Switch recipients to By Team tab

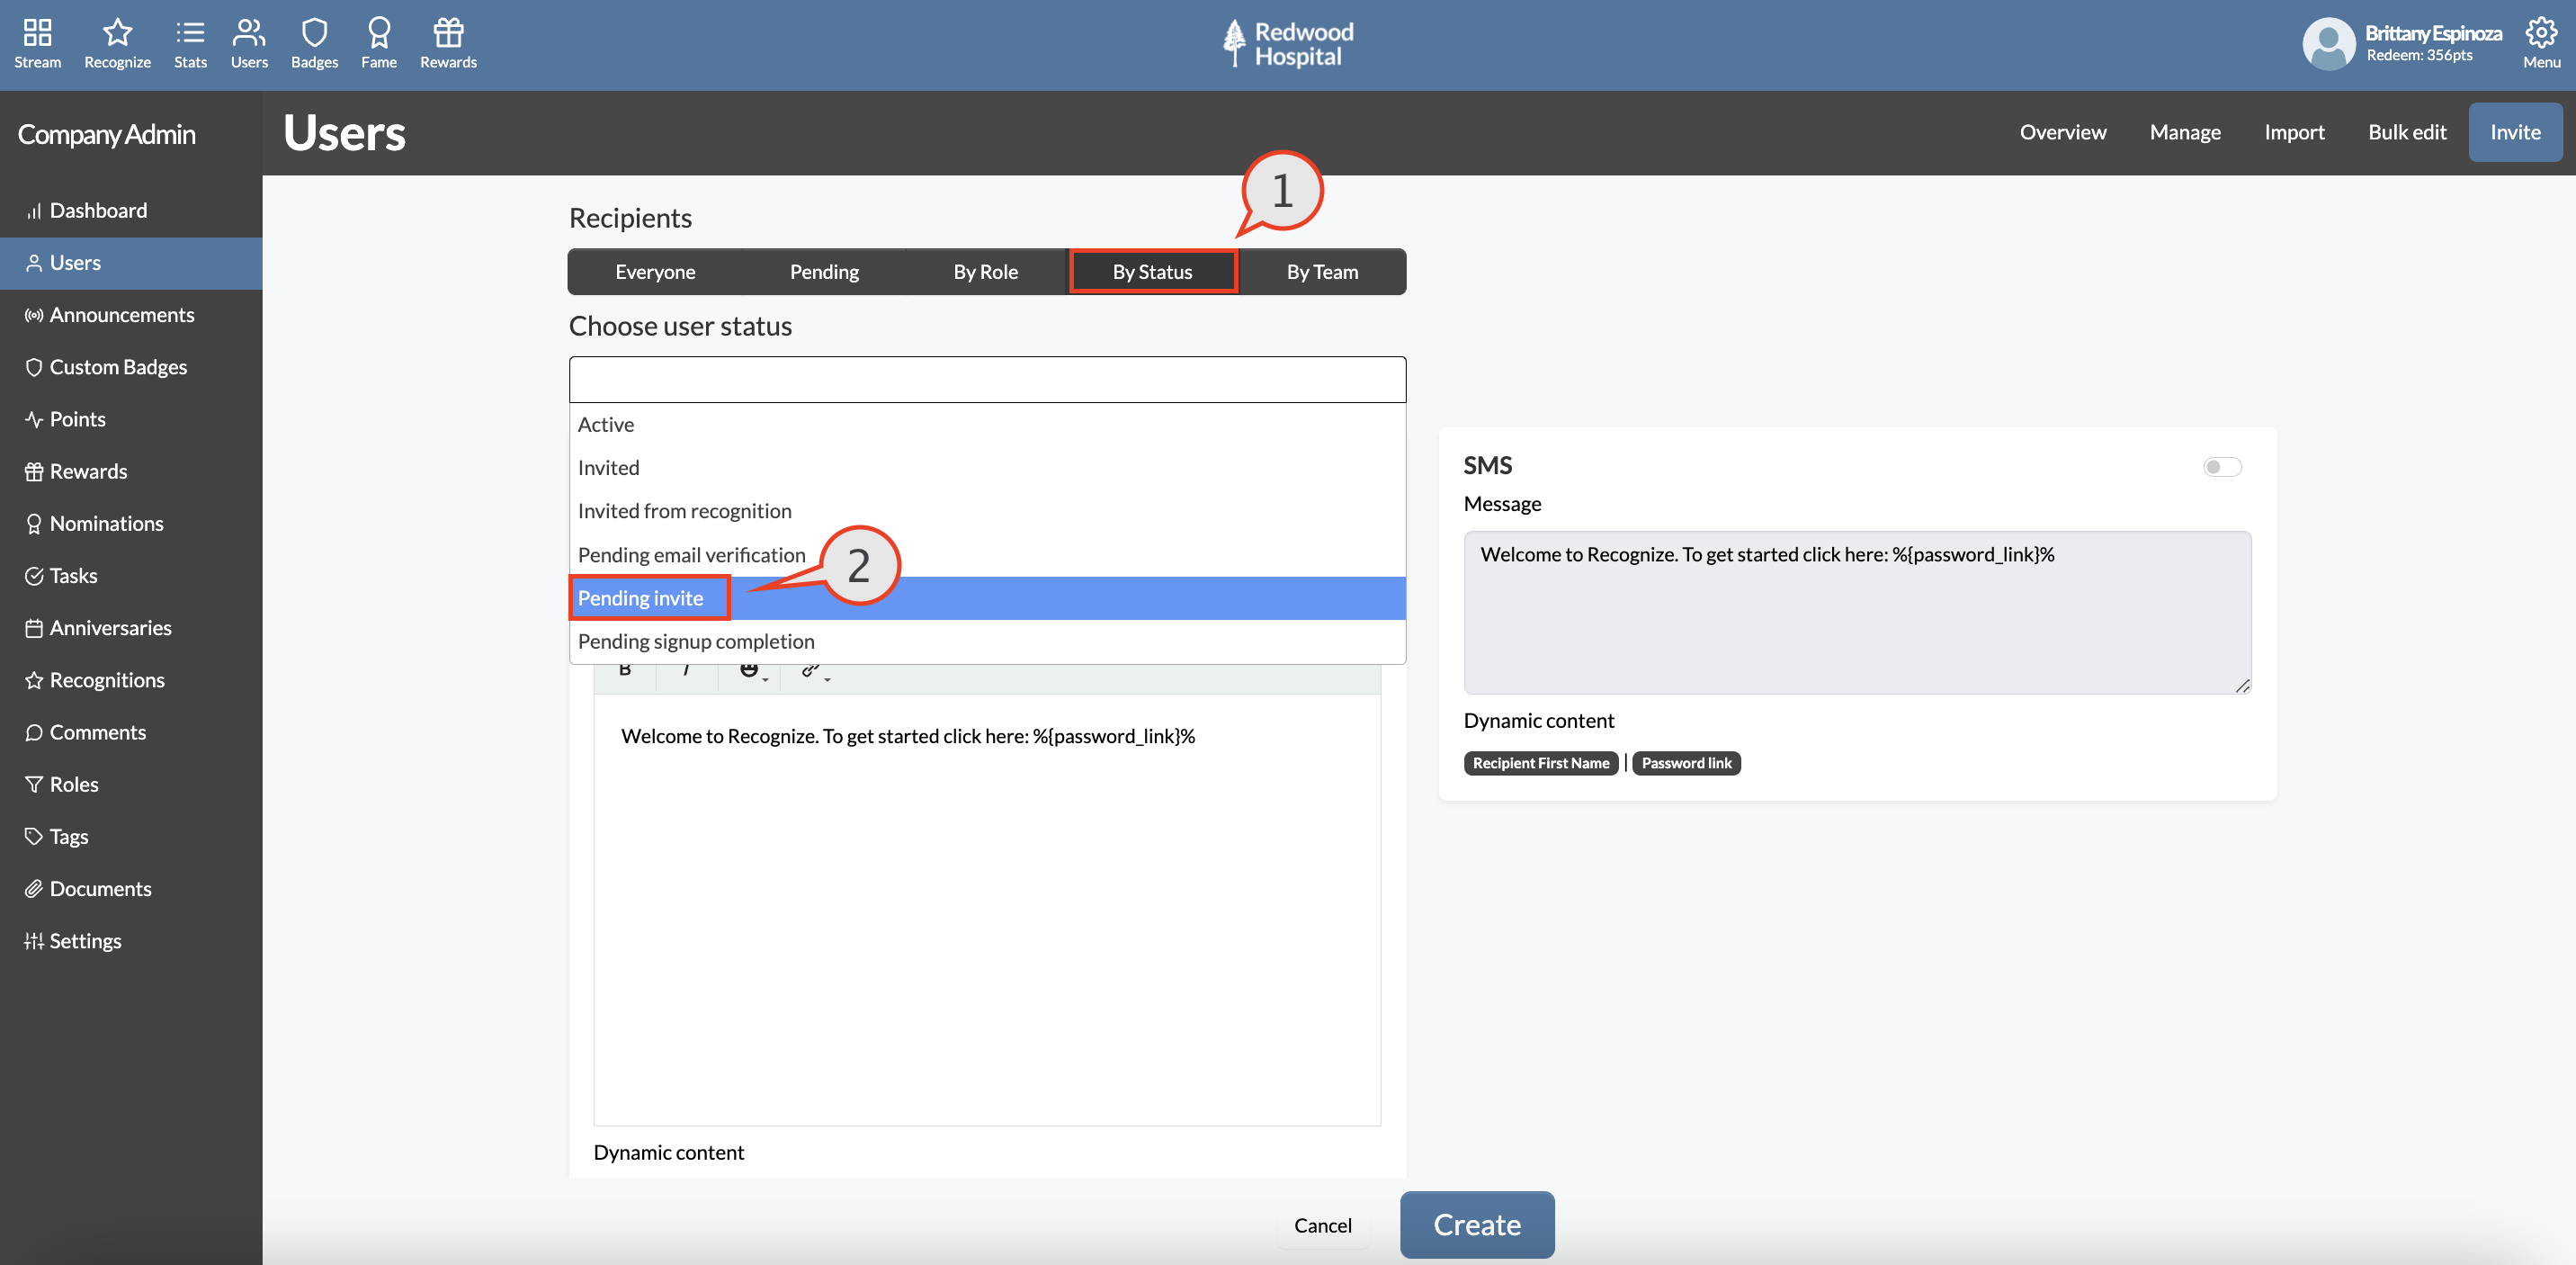(1322, 272)
